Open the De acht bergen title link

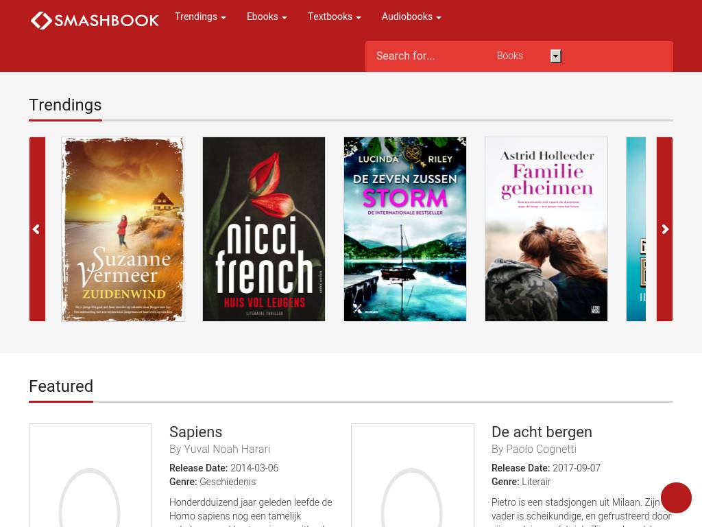(x=542, y=432)
